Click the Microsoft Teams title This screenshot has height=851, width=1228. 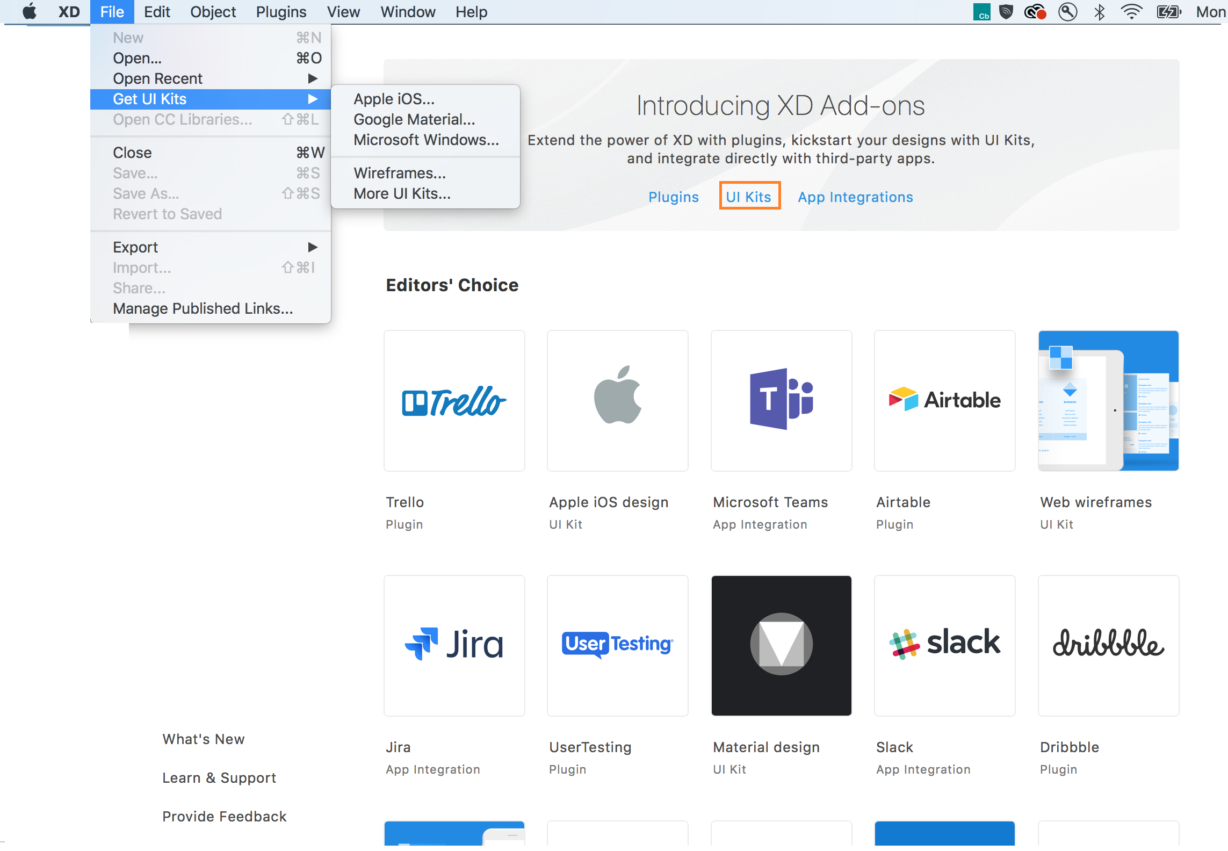[x=770, y=502]
